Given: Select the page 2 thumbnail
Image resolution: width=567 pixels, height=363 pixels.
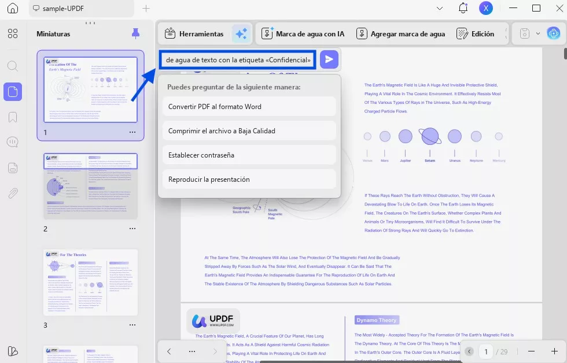Looking at the screenshot, I should pyautogui.click(x=90, y=186).
